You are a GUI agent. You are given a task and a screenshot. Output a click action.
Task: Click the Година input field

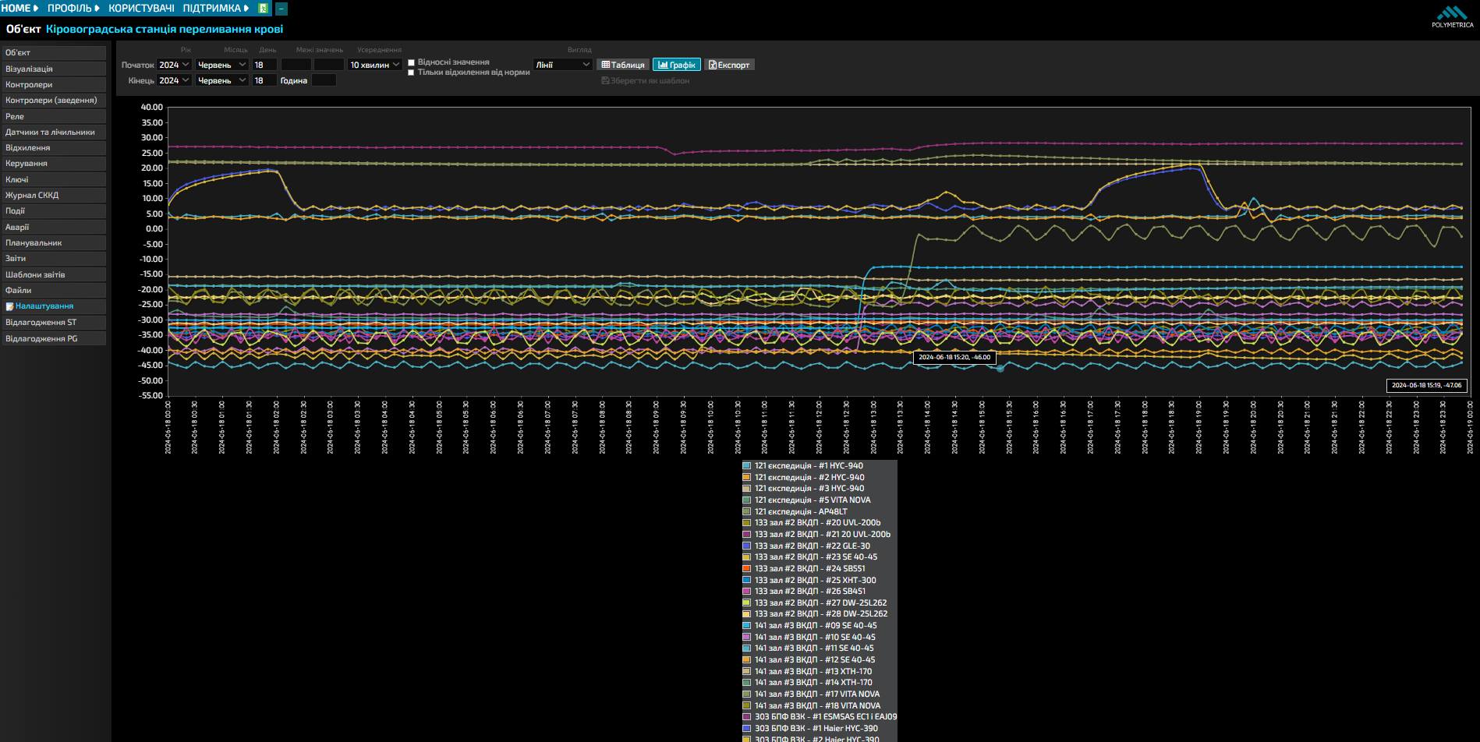324,80
